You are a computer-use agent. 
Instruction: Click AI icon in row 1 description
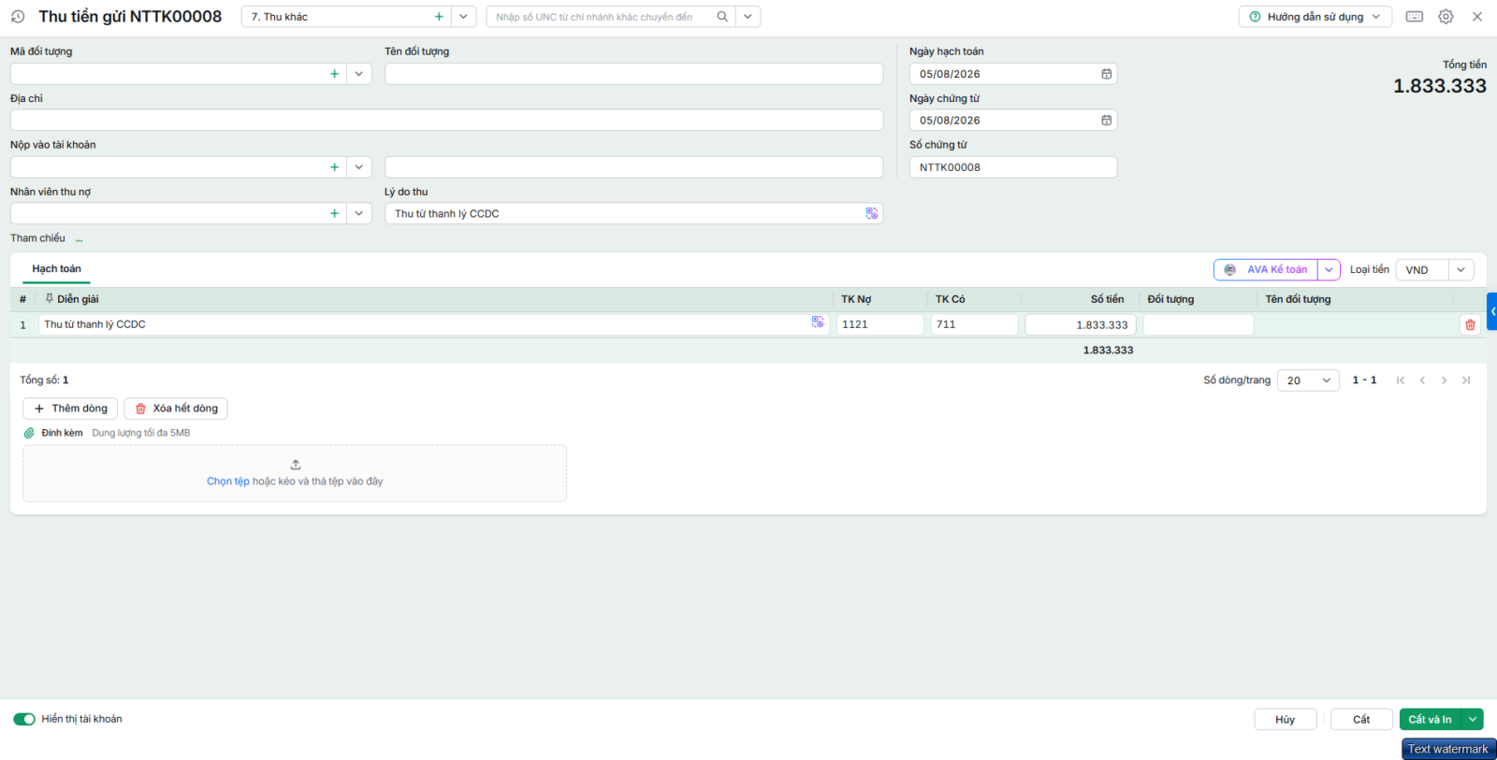click(x=818, y=323)
